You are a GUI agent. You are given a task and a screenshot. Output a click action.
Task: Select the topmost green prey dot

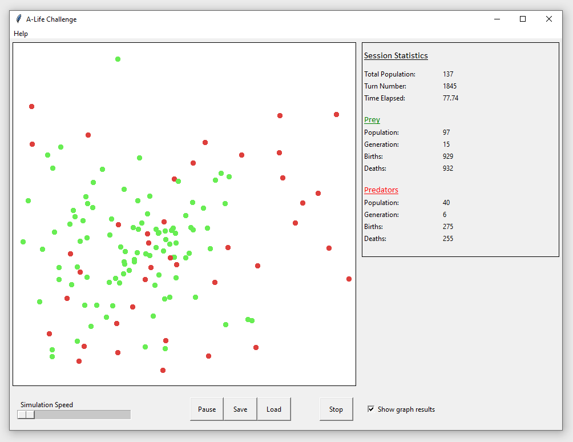click(118, 59)
